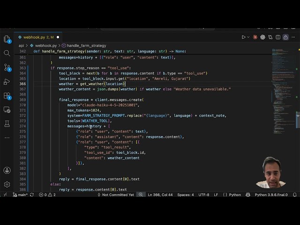The width and height of the screenshot is (300, 225).
Task: Click line number 369 in gutter
Action: (x=22, y=100)
